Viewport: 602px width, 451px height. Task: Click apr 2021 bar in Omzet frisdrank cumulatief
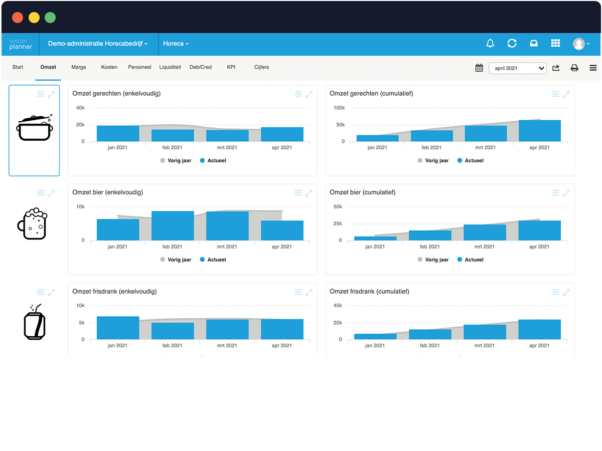(540, 330)
